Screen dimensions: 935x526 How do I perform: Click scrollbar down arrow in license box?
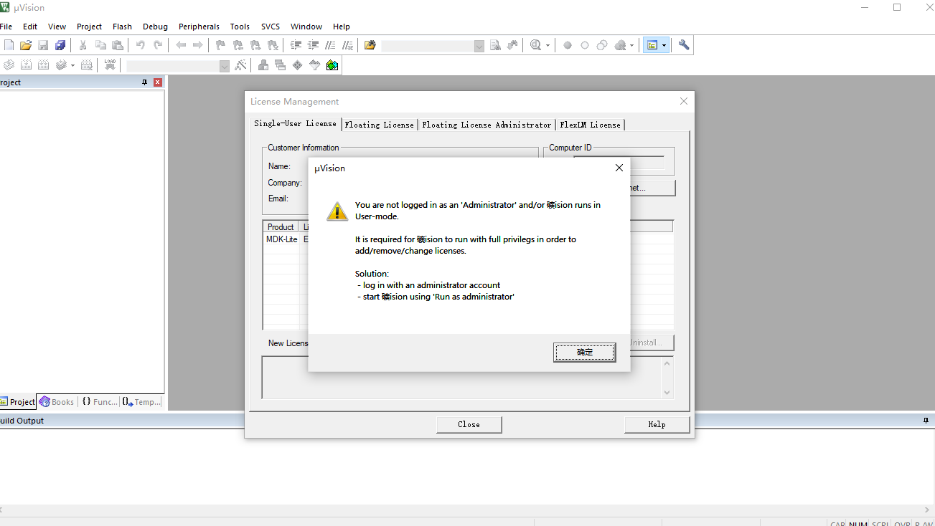tap(667, 392)
